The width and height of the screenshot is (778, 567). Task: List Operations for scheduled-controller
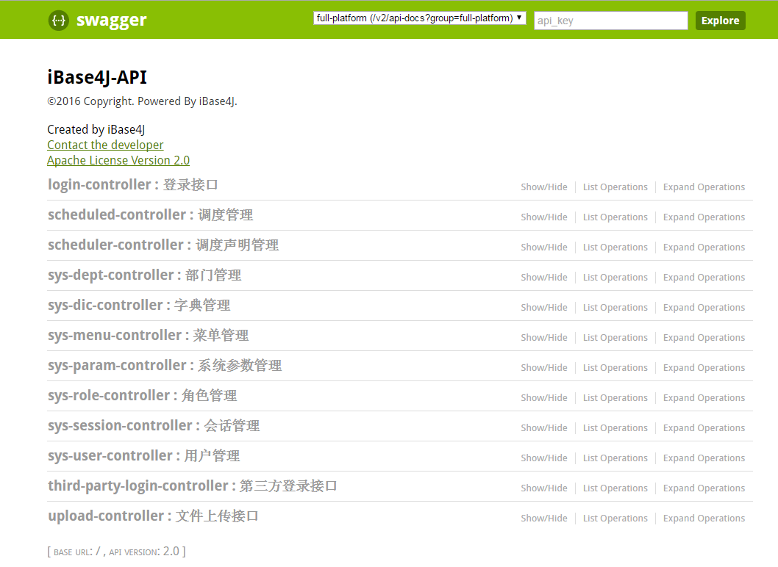615,217
